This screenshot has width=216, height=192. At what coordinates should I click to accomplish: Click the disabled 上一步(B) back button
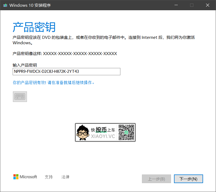click(156, 179)
